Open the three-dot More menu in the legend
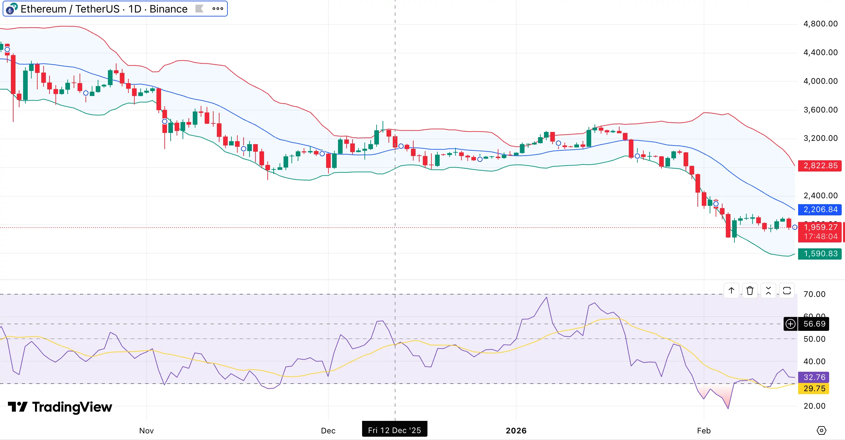Viewport: 845px width, 440px height. tap(218, 9)
